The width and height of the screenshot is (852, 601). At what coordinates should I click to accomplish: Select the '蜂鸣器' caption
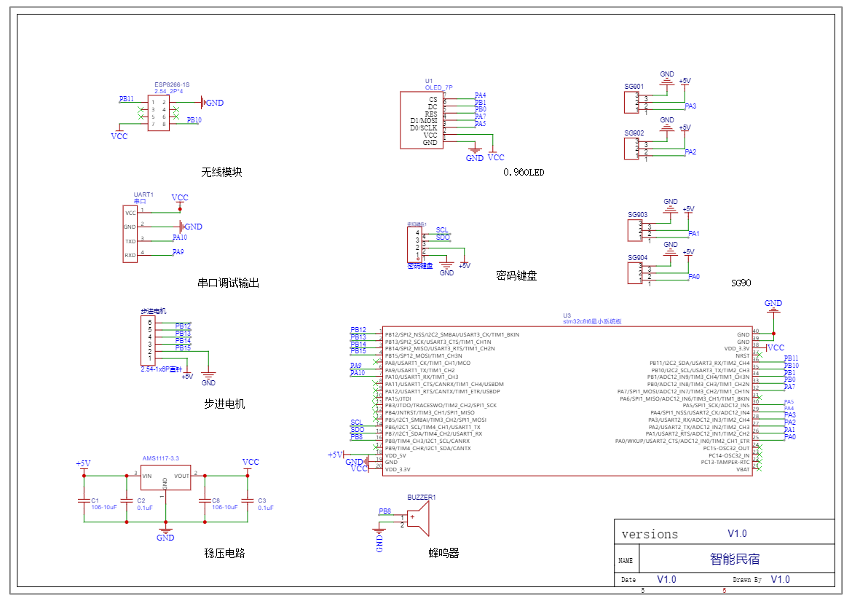pyautogui.click(x=444, y=553)
